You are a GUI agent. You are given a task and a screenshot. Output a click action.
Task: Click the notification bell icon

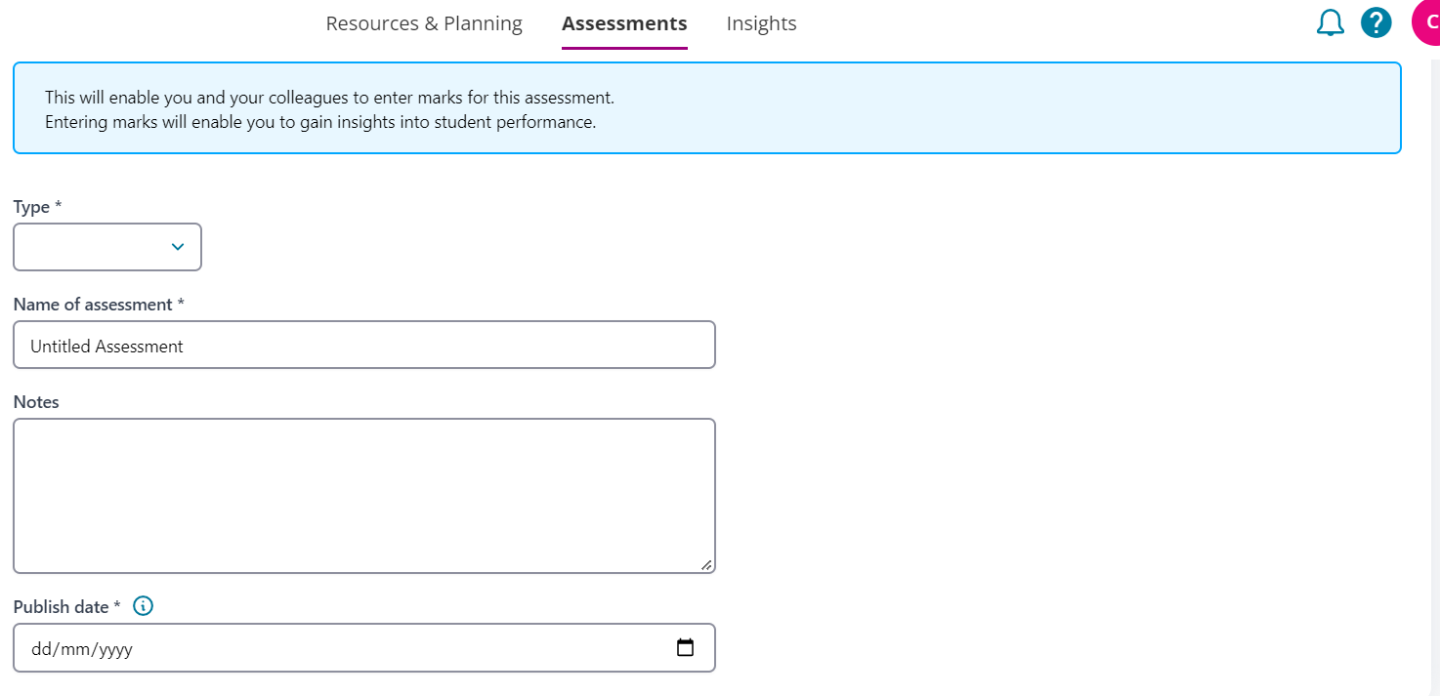pos(1330,21)
